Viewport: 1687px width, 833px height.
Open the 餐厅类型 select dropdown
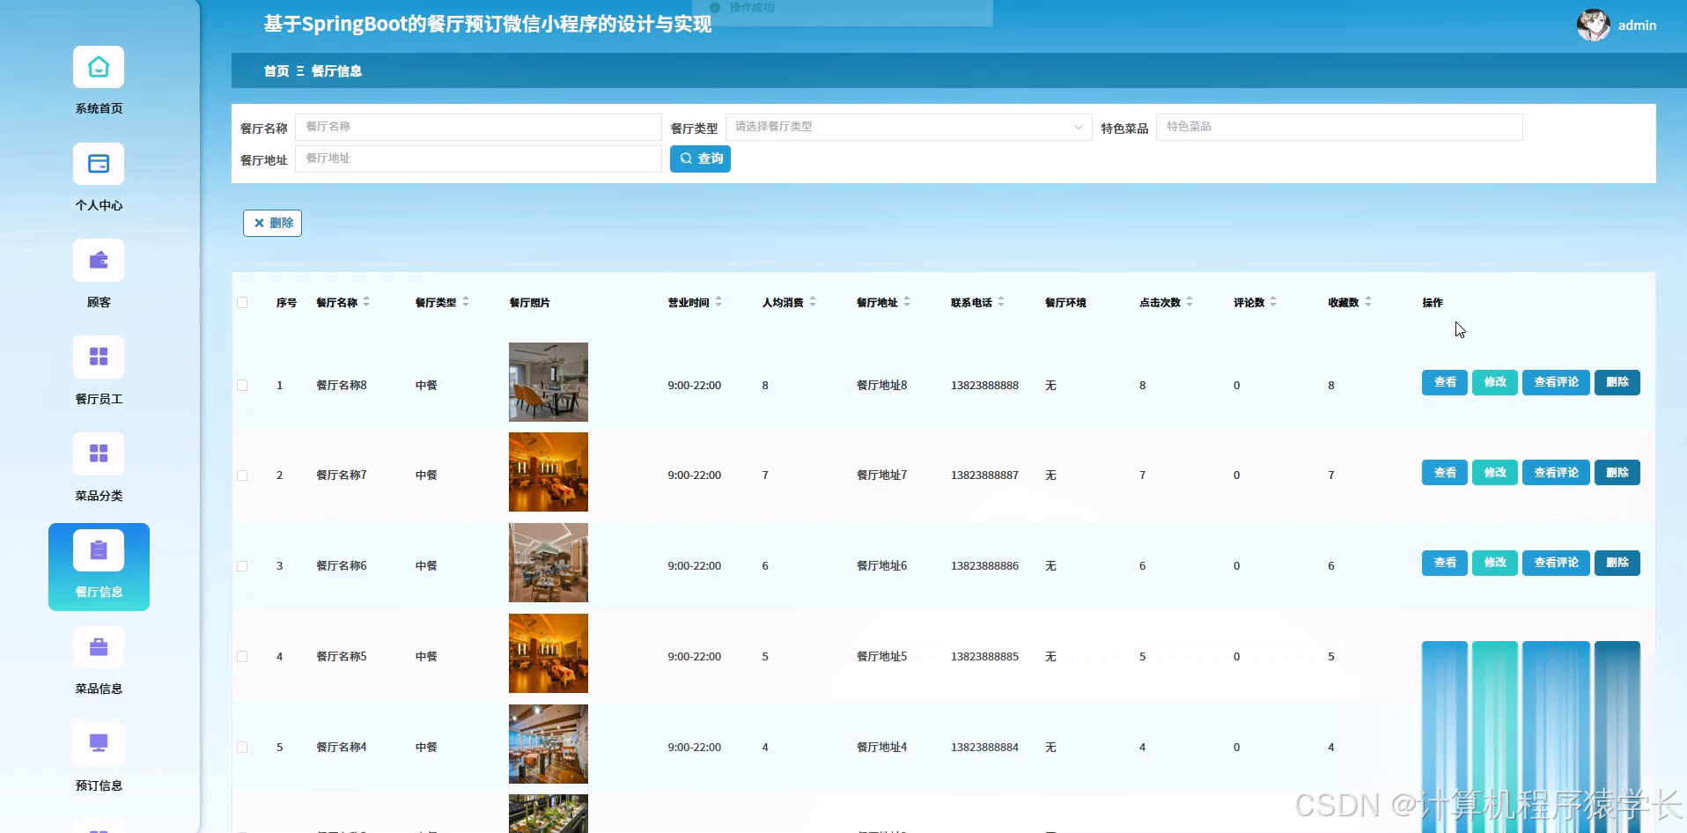click(x=909, y=127)
